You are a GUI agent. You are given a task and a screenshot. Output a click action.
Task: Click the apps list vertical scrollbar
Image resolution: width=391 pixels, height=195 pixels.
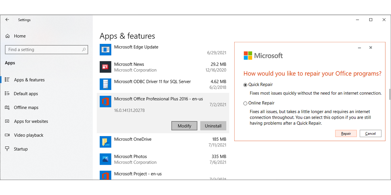pos(390,94)
